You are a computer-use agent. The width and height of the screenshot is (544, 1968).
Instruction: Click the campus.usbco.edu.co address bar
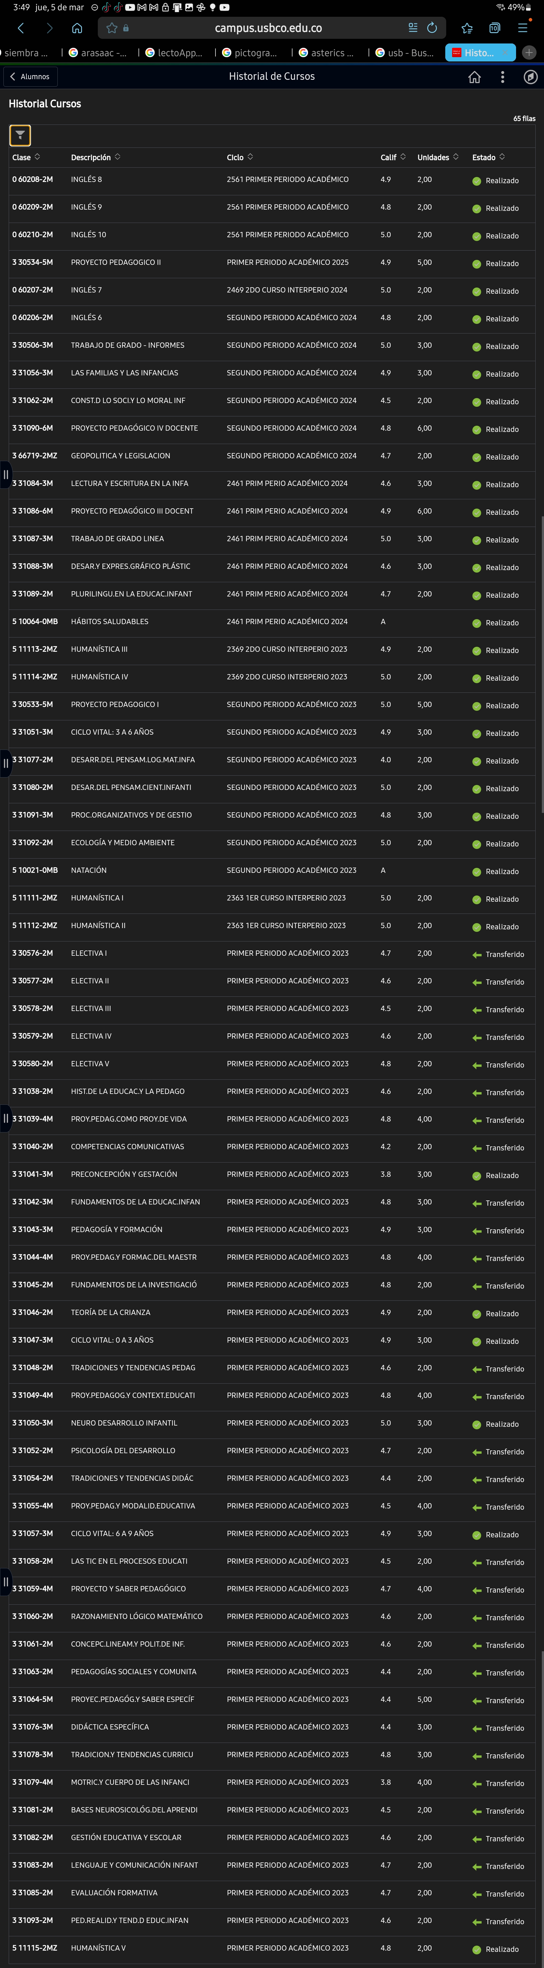tap(267, 28)
